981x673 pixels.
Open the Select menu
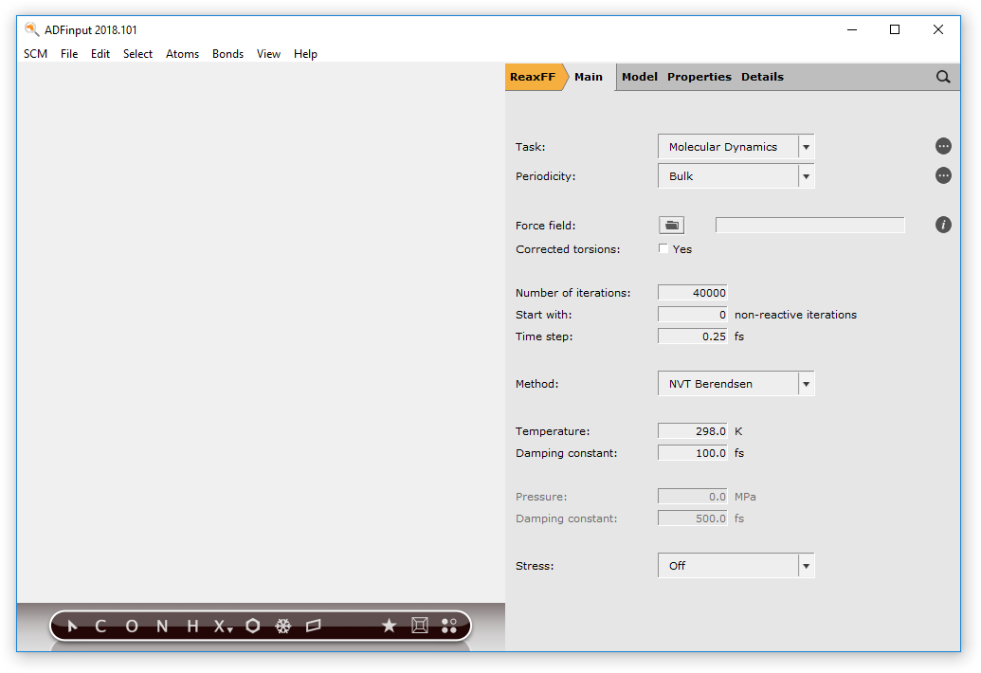click(137, 54)
